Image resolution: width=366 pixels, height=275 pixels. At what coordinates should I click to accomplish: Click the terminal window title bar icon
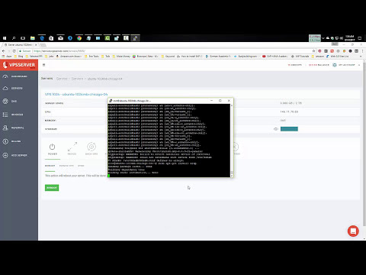(x=111, y=101)
